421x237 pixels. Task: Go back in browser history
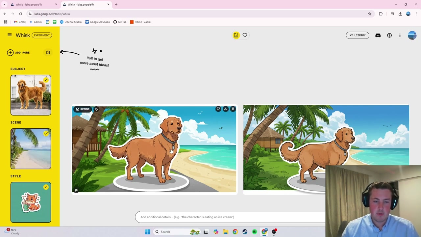[5, 14]
